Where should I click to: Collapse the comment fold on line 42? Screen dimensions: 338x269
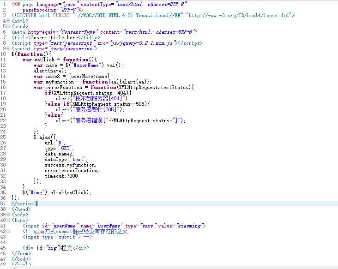pos(8,231)
